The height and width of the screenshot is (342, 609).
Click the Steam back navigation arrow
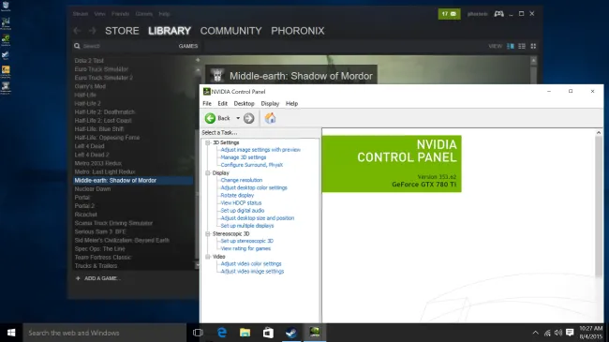tap(77, 31)
